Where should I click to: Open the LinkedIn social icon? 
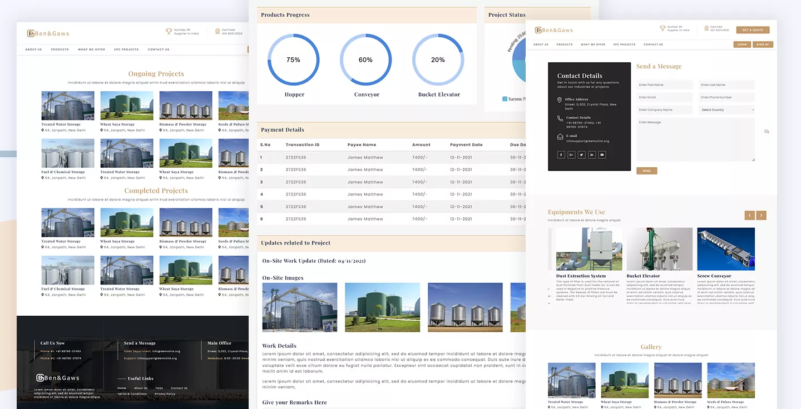[592, 154]
